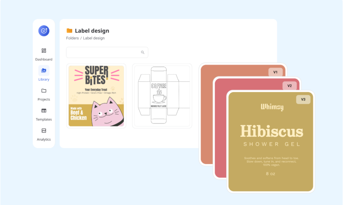Open Analytics section label
343x205 pixels.
click(x=44, y=139)
